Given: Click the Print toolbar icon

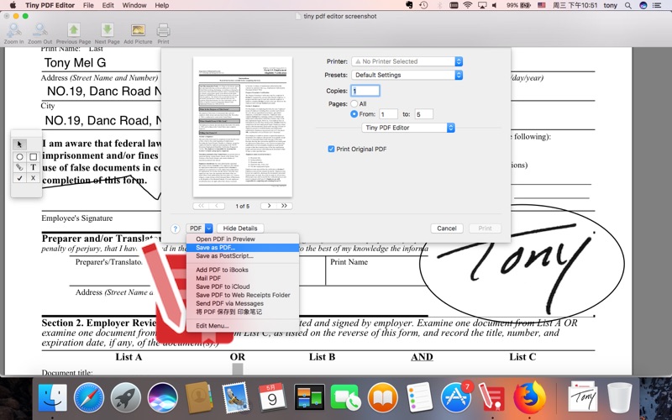Looking at the screenshot, I should click(x=163, y=34).
